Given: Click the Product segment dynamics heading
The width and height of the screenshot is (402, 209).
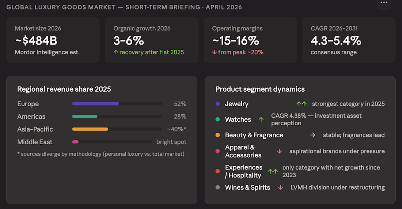Looking at the screenshot, I should coord(260,89).
